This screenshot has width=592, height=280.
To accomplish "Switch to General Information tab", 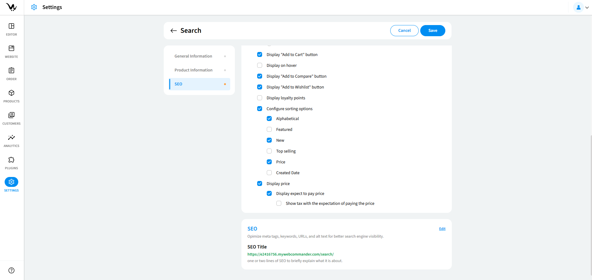I will point(193,56).
